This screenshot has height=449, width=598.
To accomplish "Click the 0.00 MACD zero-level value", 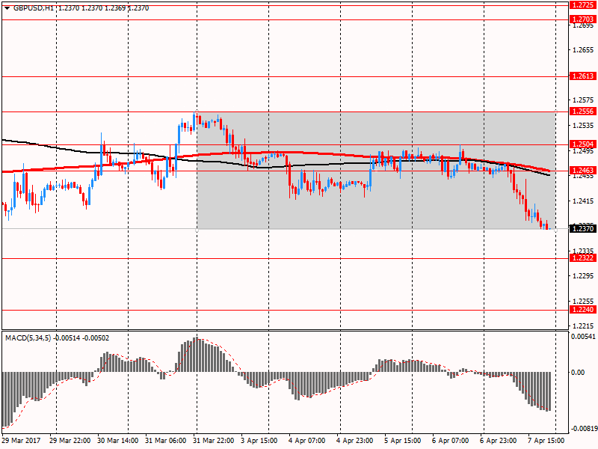I will click(x=578, y=372).
